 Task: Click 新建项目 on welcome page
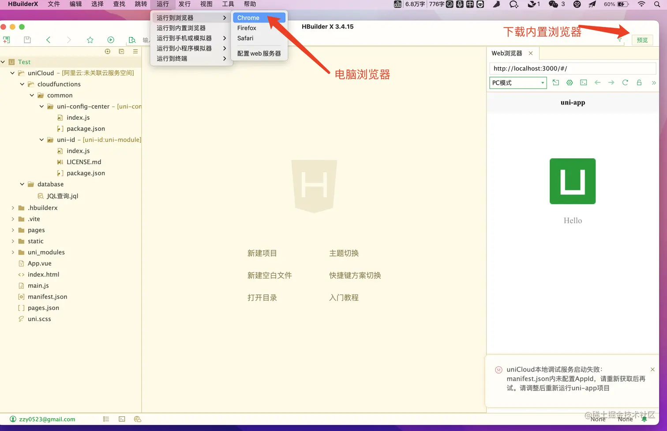[262, 253]
